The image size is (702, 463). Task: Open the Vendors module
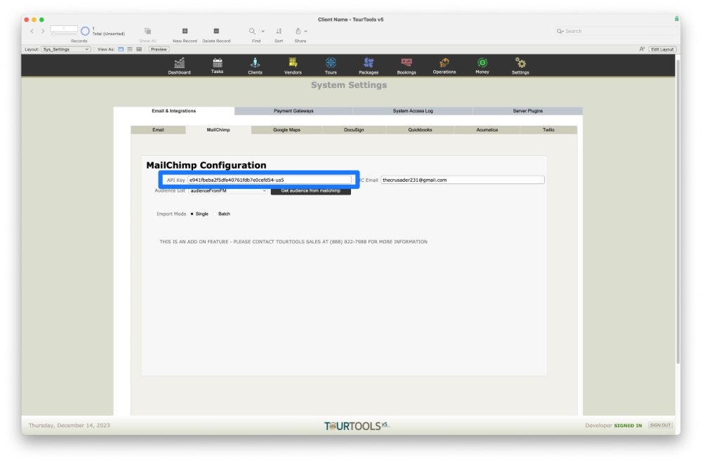293,65
